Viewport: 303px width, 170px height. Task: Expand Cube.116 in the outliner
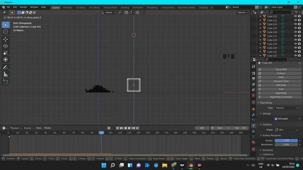tap(260, 32)
